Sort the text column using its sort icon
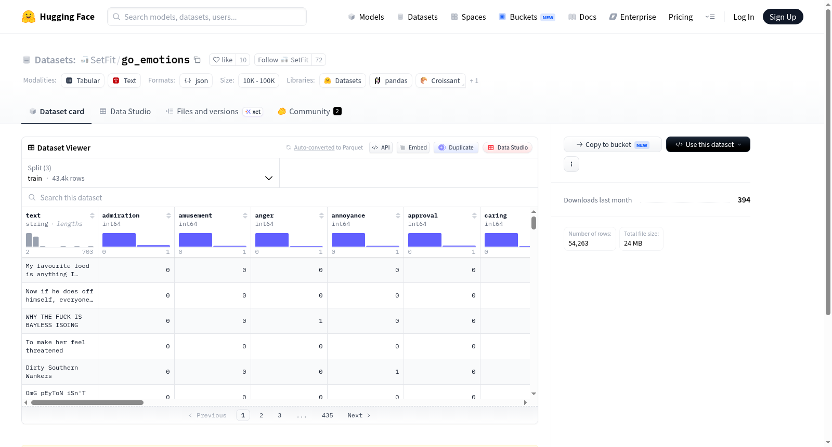The image size is (832, 447). pos(92,215)
